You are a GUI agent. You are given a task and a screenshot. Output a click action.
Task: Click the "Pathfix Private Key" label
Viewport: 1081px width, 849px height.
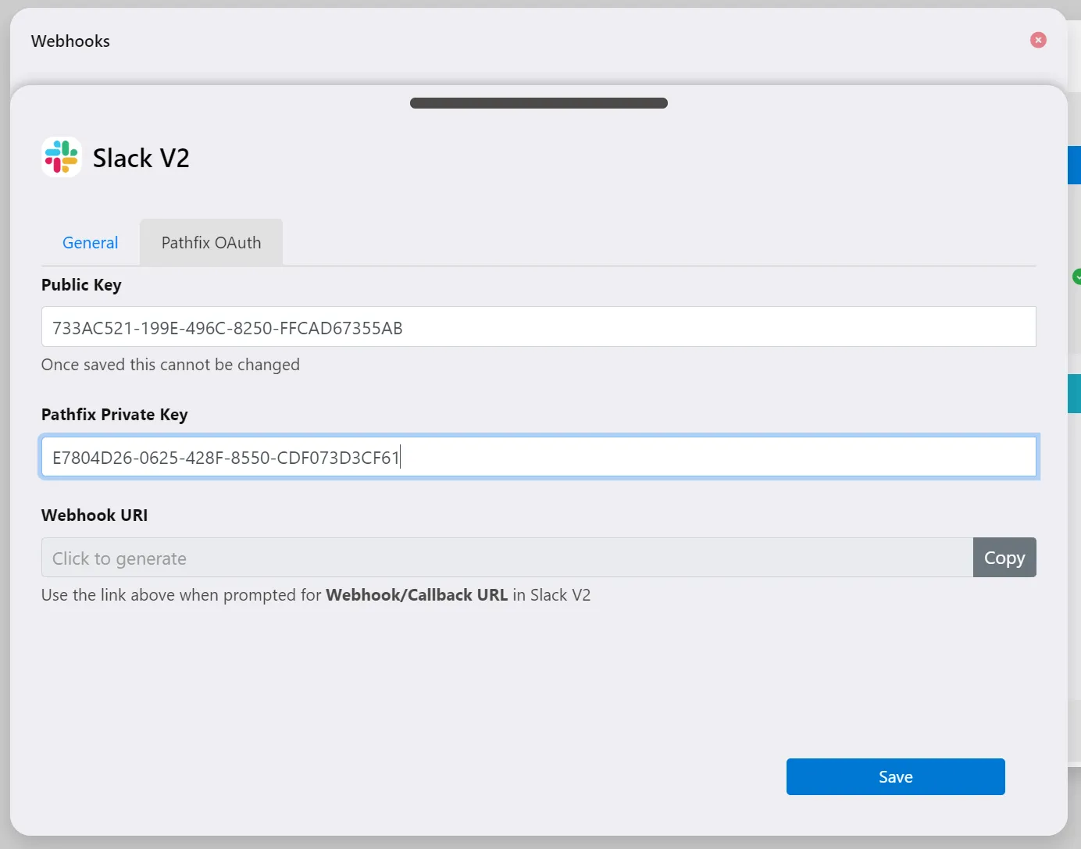pyautogui.click(x=115, y=415)
